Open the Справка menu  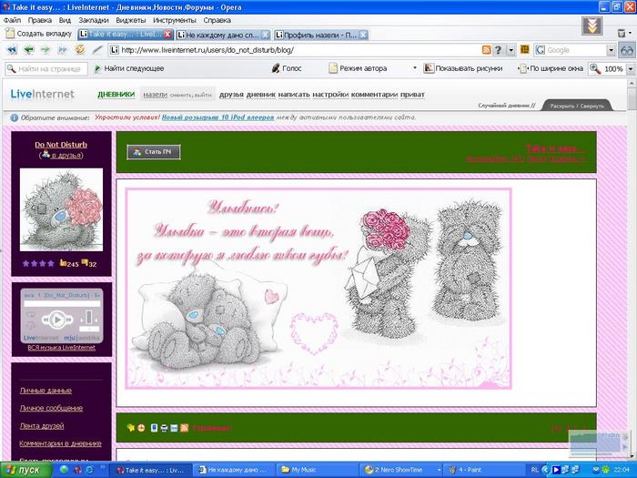[217, 20]
